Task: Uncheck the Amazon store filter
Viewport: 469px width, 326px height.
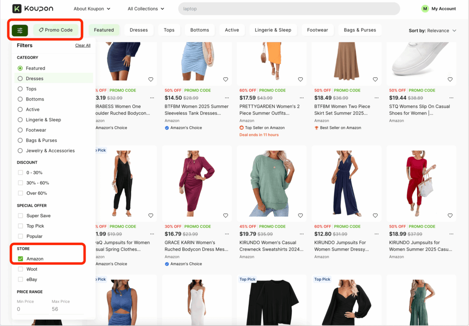Action: 20,259
